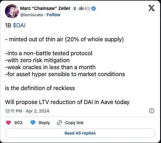Screen dimensions: 161x143
Task: Click the blue reply bubble icon
Action: 33,123
